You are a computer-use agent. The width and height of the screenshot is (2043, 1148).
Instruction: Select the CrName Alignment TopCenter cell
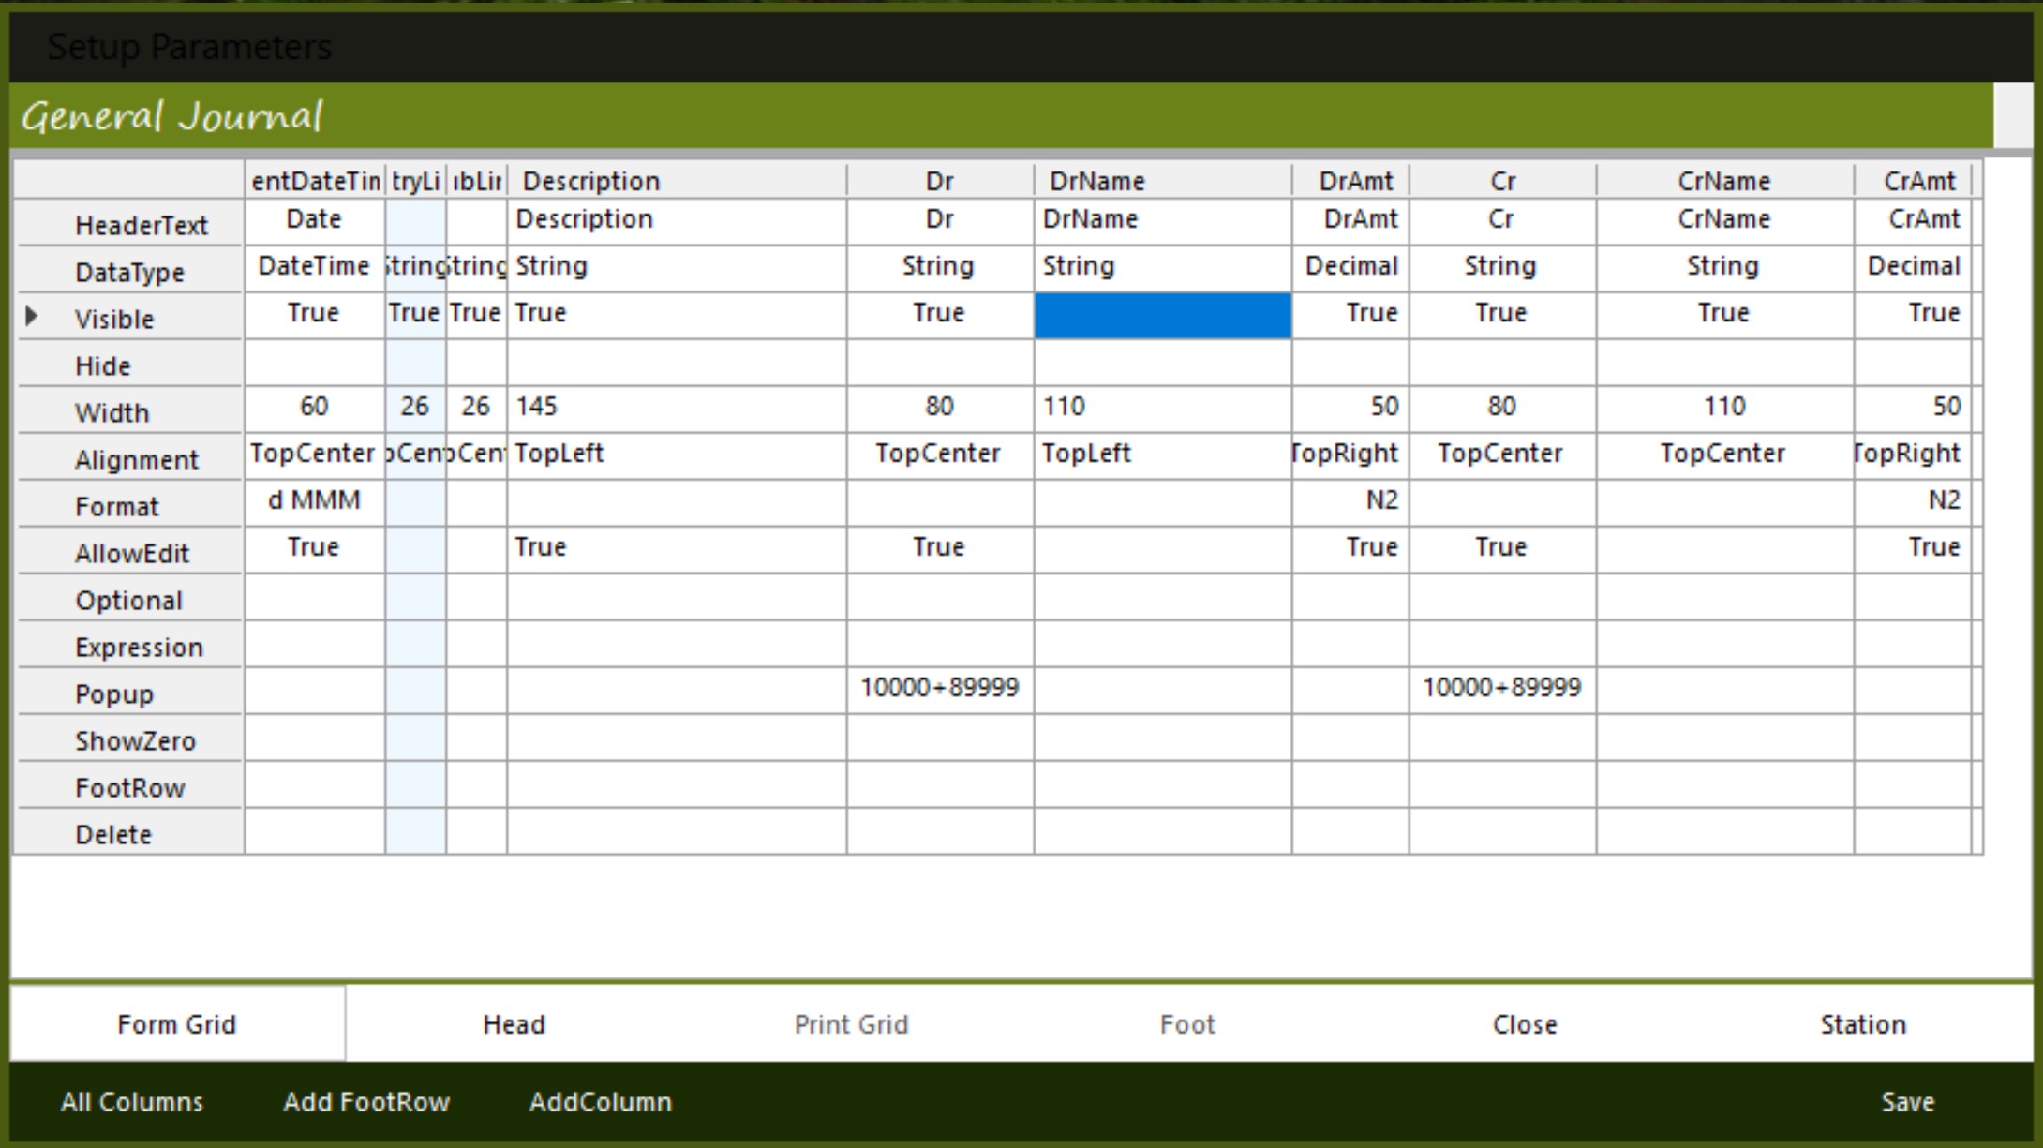[x=1723, y=455]
